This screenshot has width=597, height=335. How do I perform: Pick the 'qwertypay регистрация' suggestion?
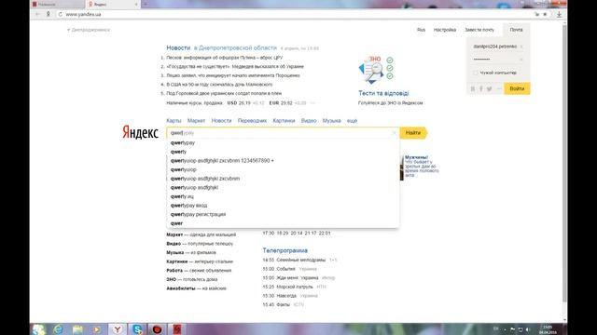283,215
